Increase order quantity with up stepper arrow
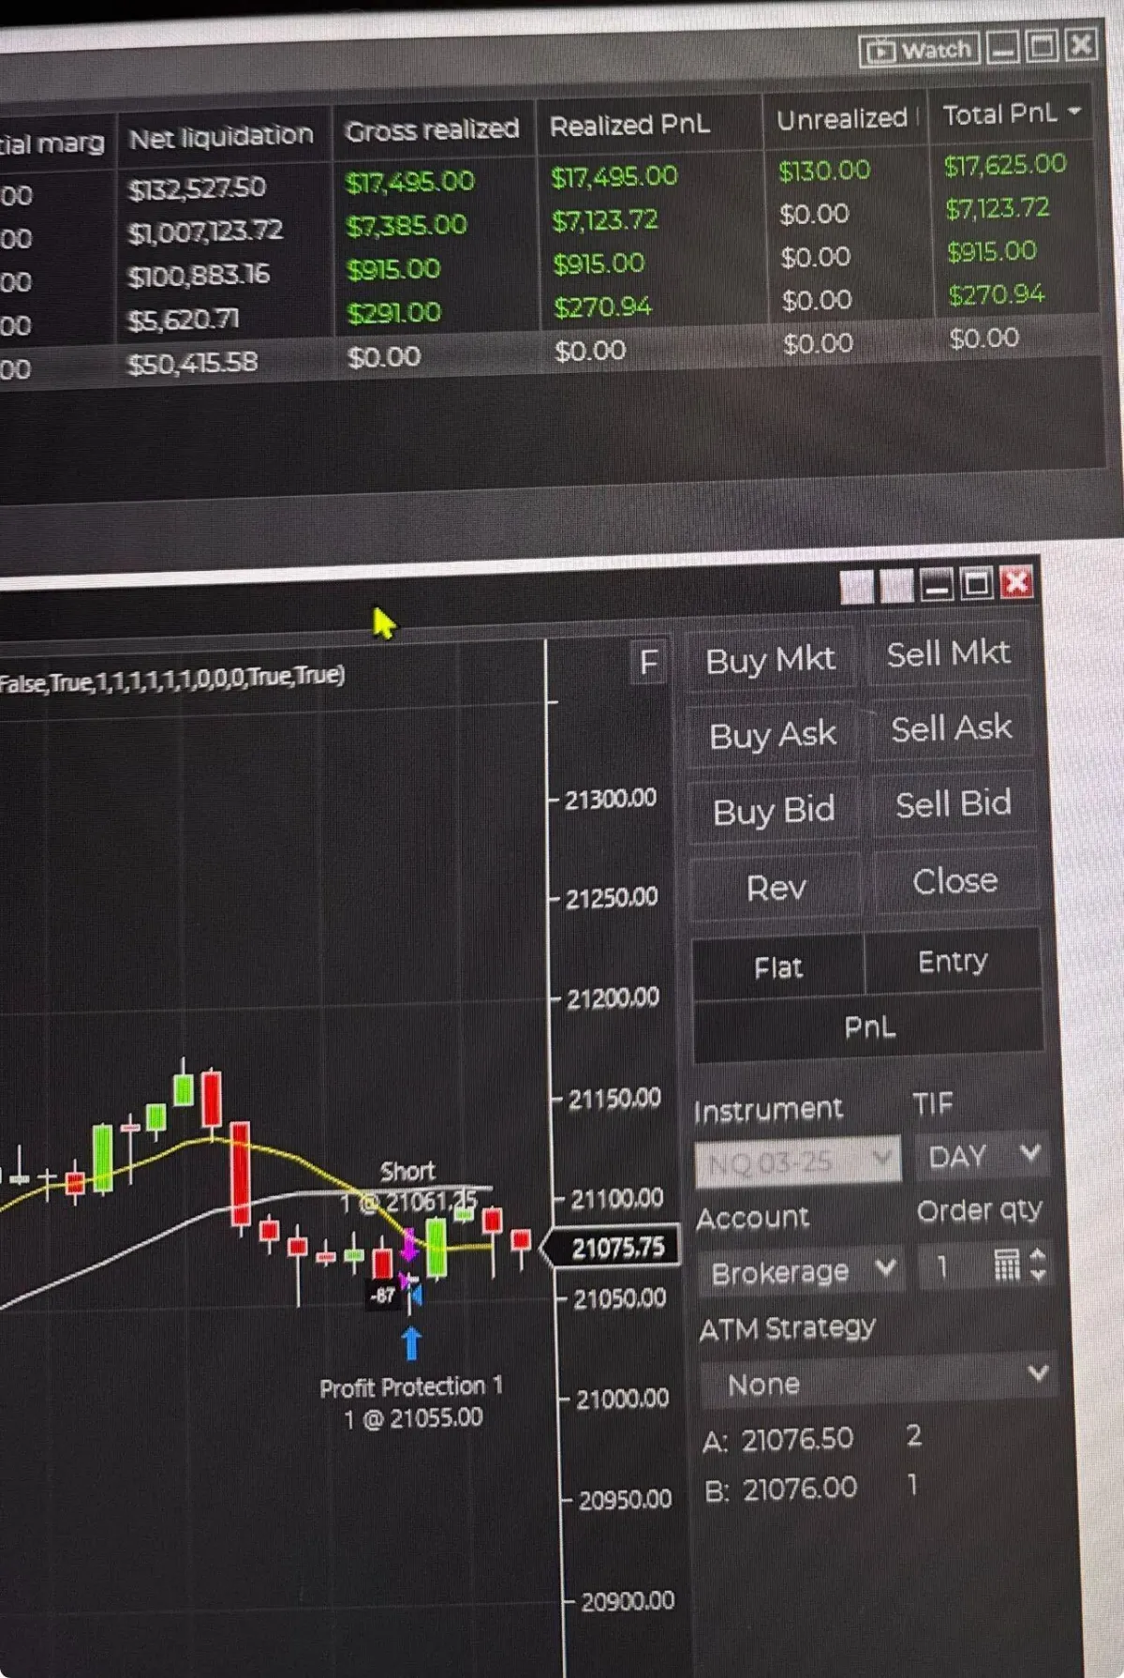The height and width of the screenshot is (1678, 1124). tap(1037, 1255)
